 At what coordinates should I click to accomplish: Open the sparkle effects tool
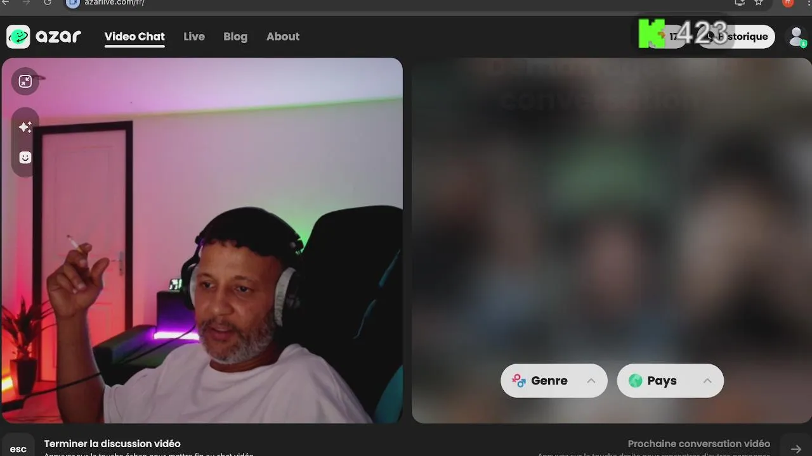25,127
